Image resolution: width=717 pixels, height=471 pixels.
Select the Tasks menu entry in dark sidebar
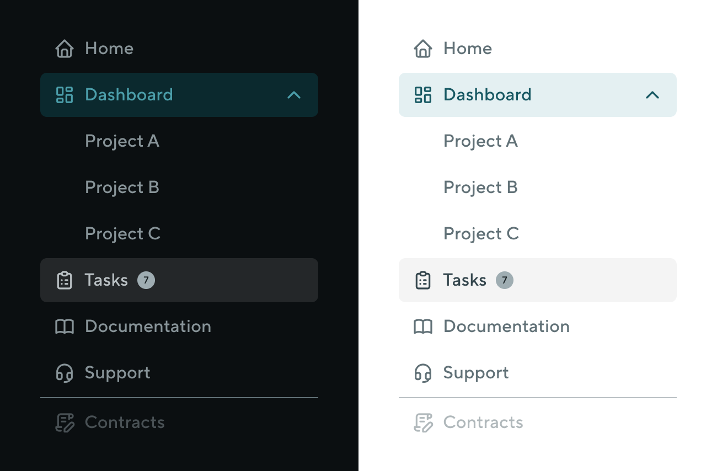106,280
